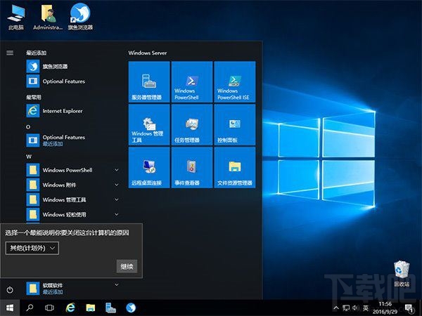Expand the Windows 附件 folder
Viewport: 422px width, 316px height.
click(72, 185)
